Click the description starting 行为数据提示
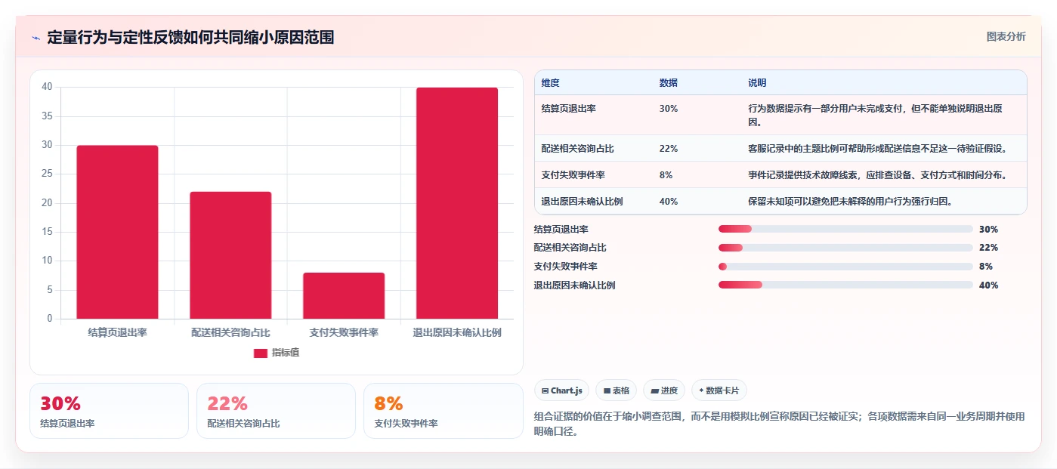The image size is (1057, 469). pyautogui.click(x=875, y=116)
